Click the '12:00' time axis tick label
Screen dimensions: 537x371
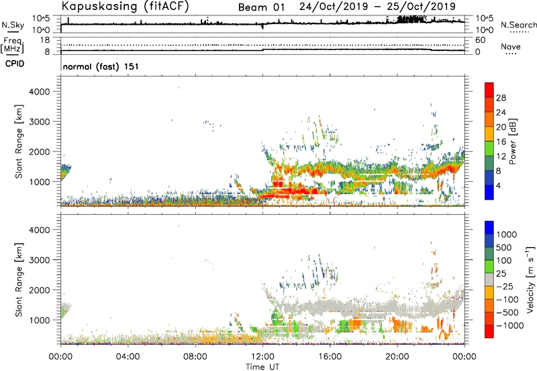click(262, 357)
